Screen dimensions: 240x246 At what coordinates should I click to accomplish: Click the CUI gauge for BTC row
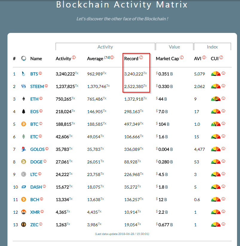tap(216, 124)
